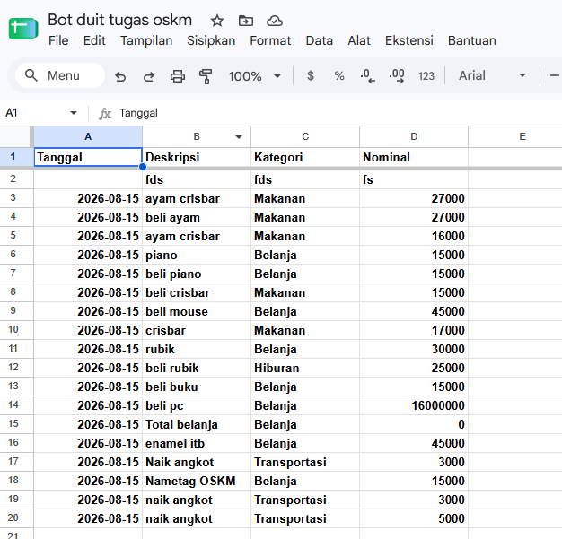Image resolution: width=562 pixels, height=539 pixels.
Task: Click the fs cell in row 2
Action: click(x=414, y=179)
